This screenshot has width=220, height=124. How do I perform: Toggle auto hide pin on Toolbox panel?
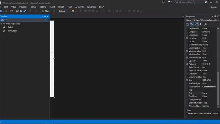click(45, 17)
